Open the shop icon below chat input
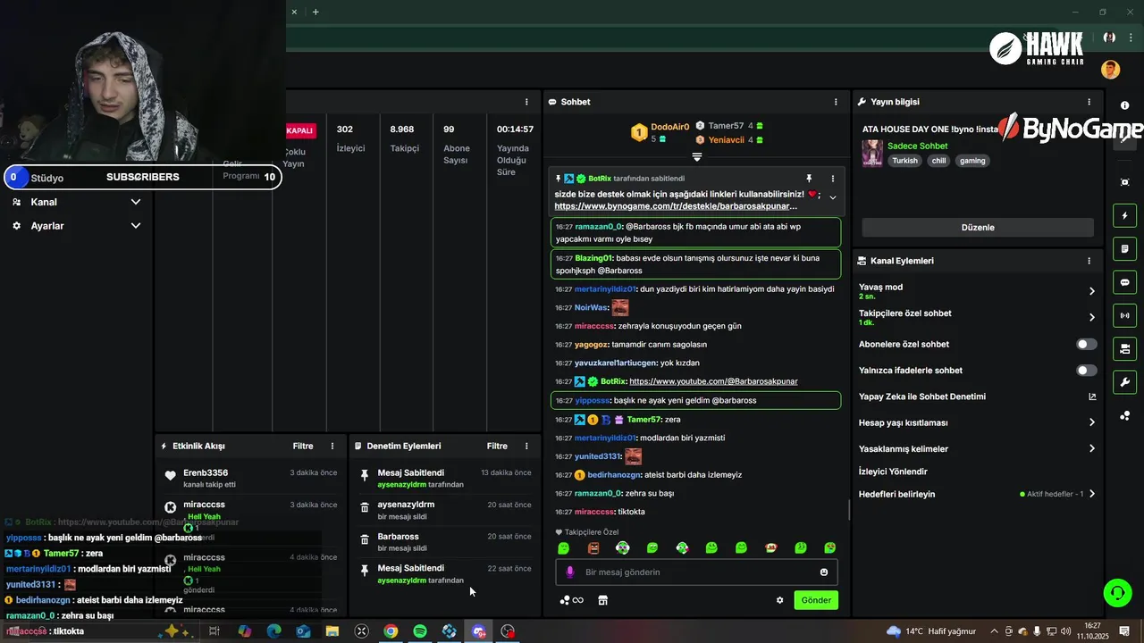 pos(602,600)
